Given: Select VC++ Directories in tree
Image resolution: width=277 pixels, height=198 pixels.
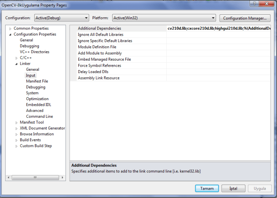Looking at the screenshot, I should [x=34, y=52].
